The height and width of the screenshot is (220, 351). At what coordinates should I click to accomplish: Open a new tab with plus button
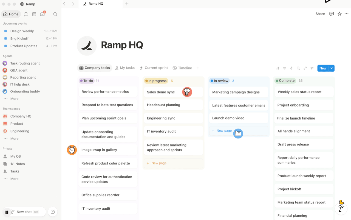pos(127,4)
